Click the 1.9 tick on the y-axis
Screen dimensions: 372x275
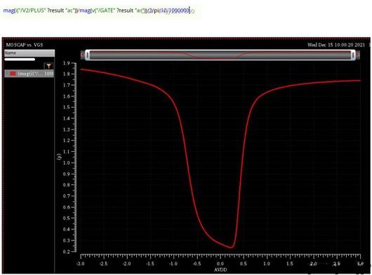(66, 63)
